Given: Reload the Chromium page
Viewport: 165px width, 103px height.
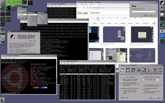Looking at the screenshot, I should (84, 8).
